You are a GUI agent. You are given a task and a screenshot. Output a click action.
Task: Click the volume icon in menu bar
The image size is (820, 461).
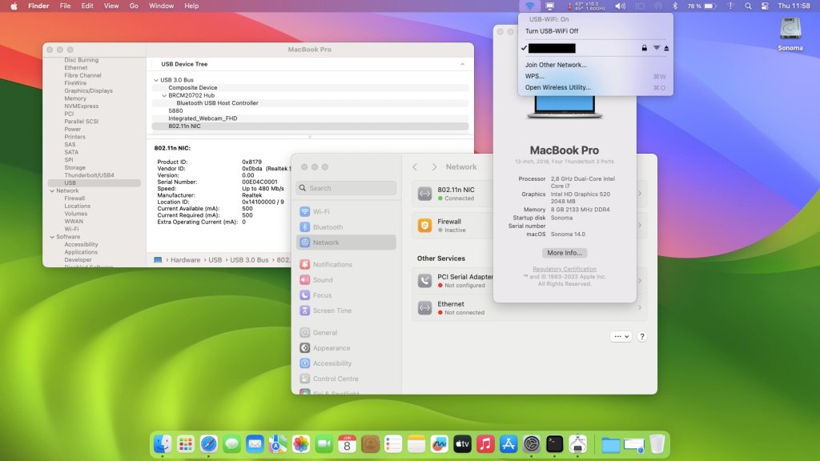(620, 6)
